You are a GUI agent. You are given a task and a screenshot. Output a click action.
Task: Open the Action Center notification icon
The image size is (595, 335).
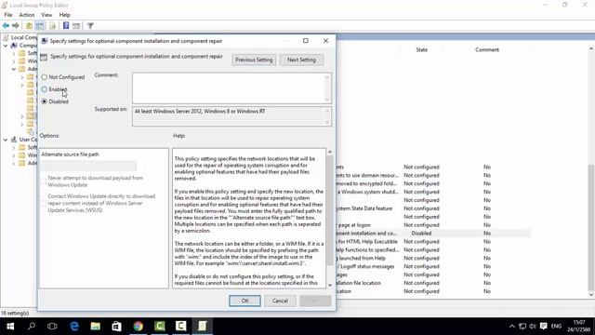(x=543, y=327)
